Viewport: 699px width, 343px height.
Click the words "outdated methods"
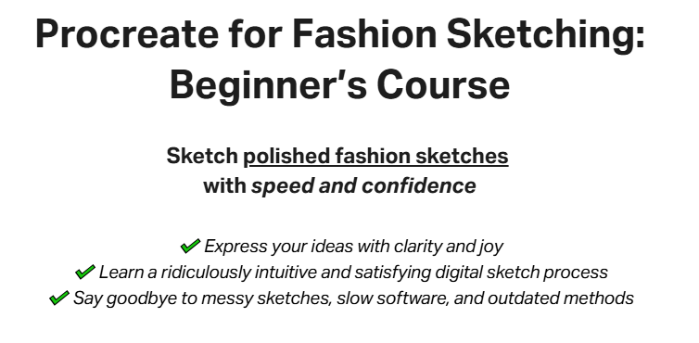tap(561, 298)
